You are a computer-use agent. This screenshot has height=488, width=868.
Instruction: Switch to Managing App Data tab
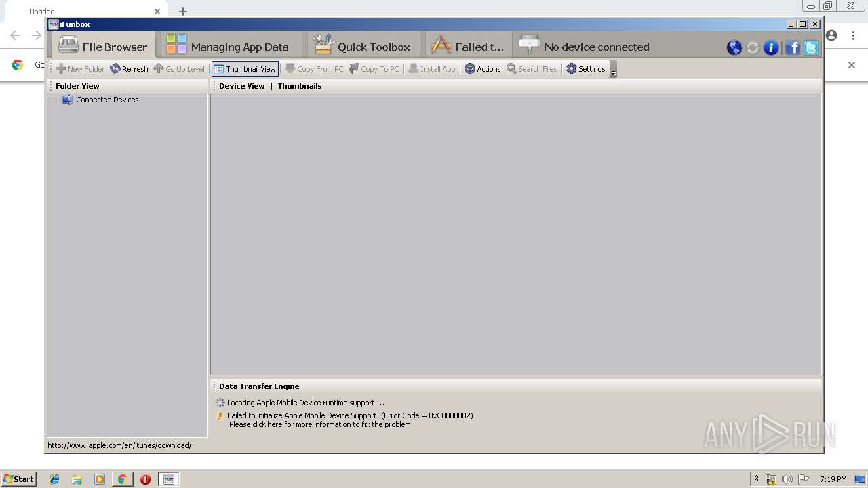229,46
